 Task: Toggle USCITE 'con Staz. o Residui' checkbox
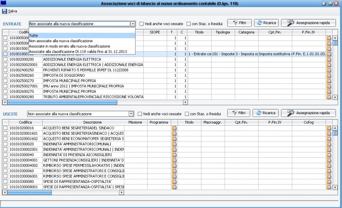pyautogui.click(x=187, y=114)
